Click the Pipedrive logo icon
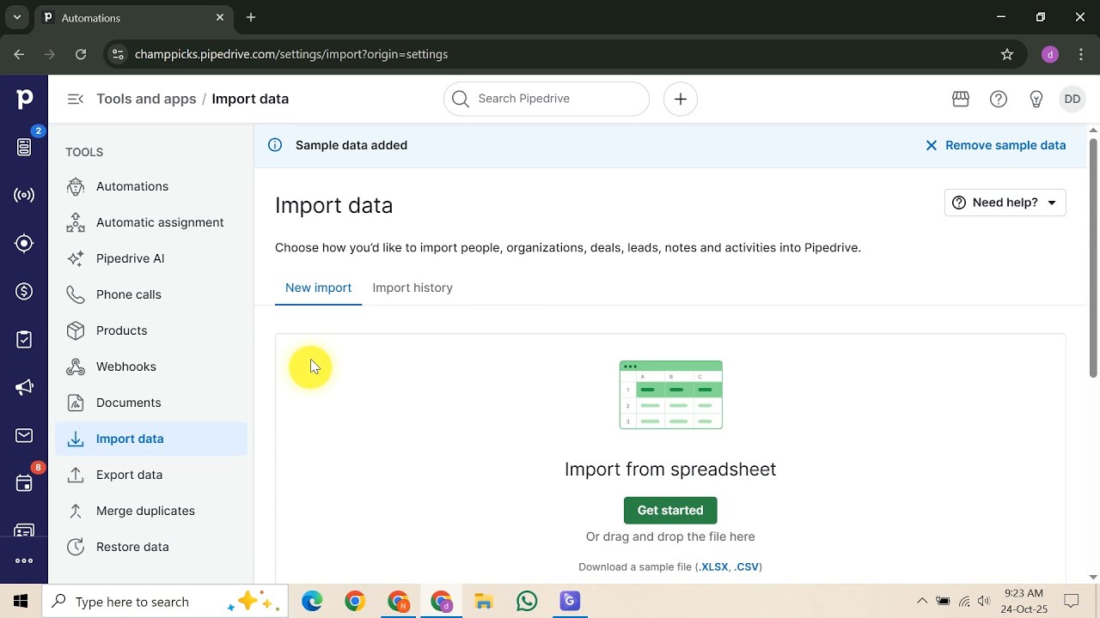1100x618 pixels. 24,99
